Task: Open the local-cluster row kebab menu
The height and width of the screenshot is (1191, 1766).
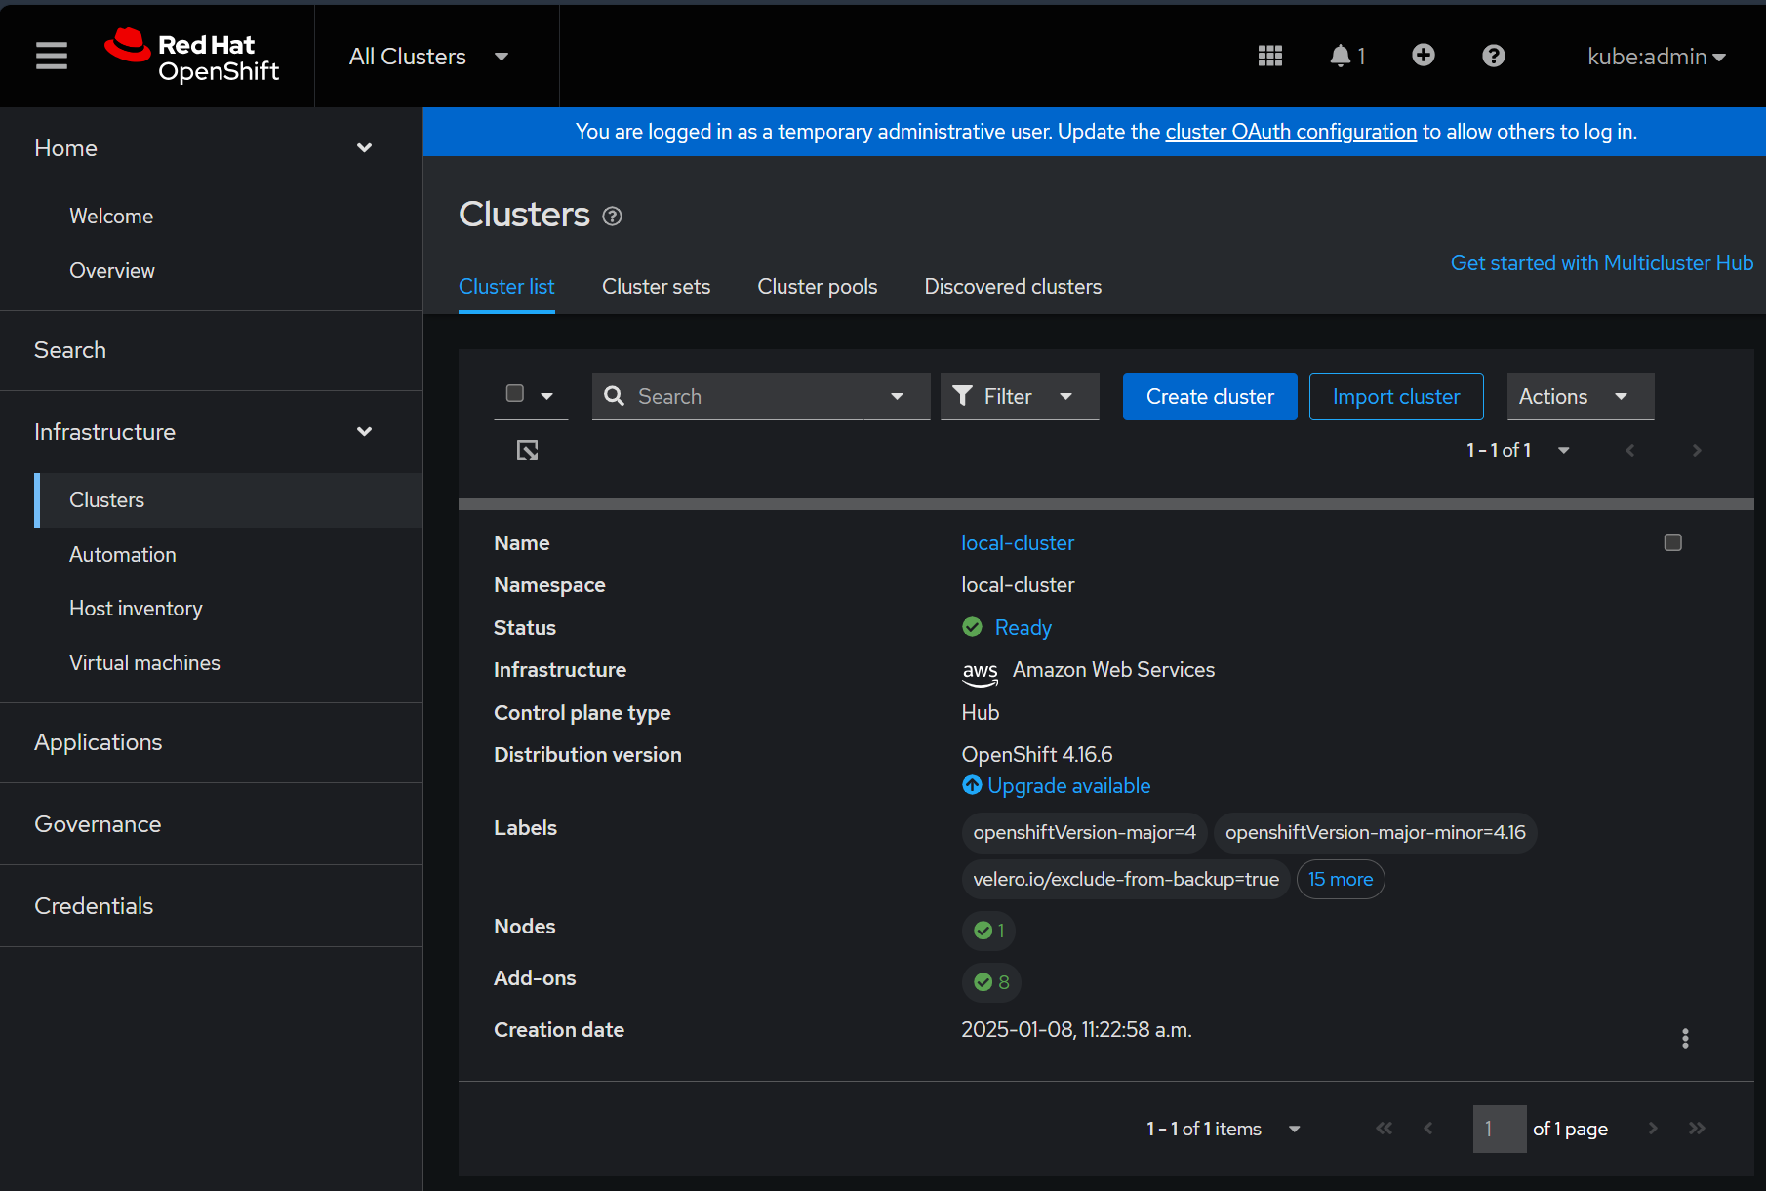Action: click(x=1685, y=1038)
